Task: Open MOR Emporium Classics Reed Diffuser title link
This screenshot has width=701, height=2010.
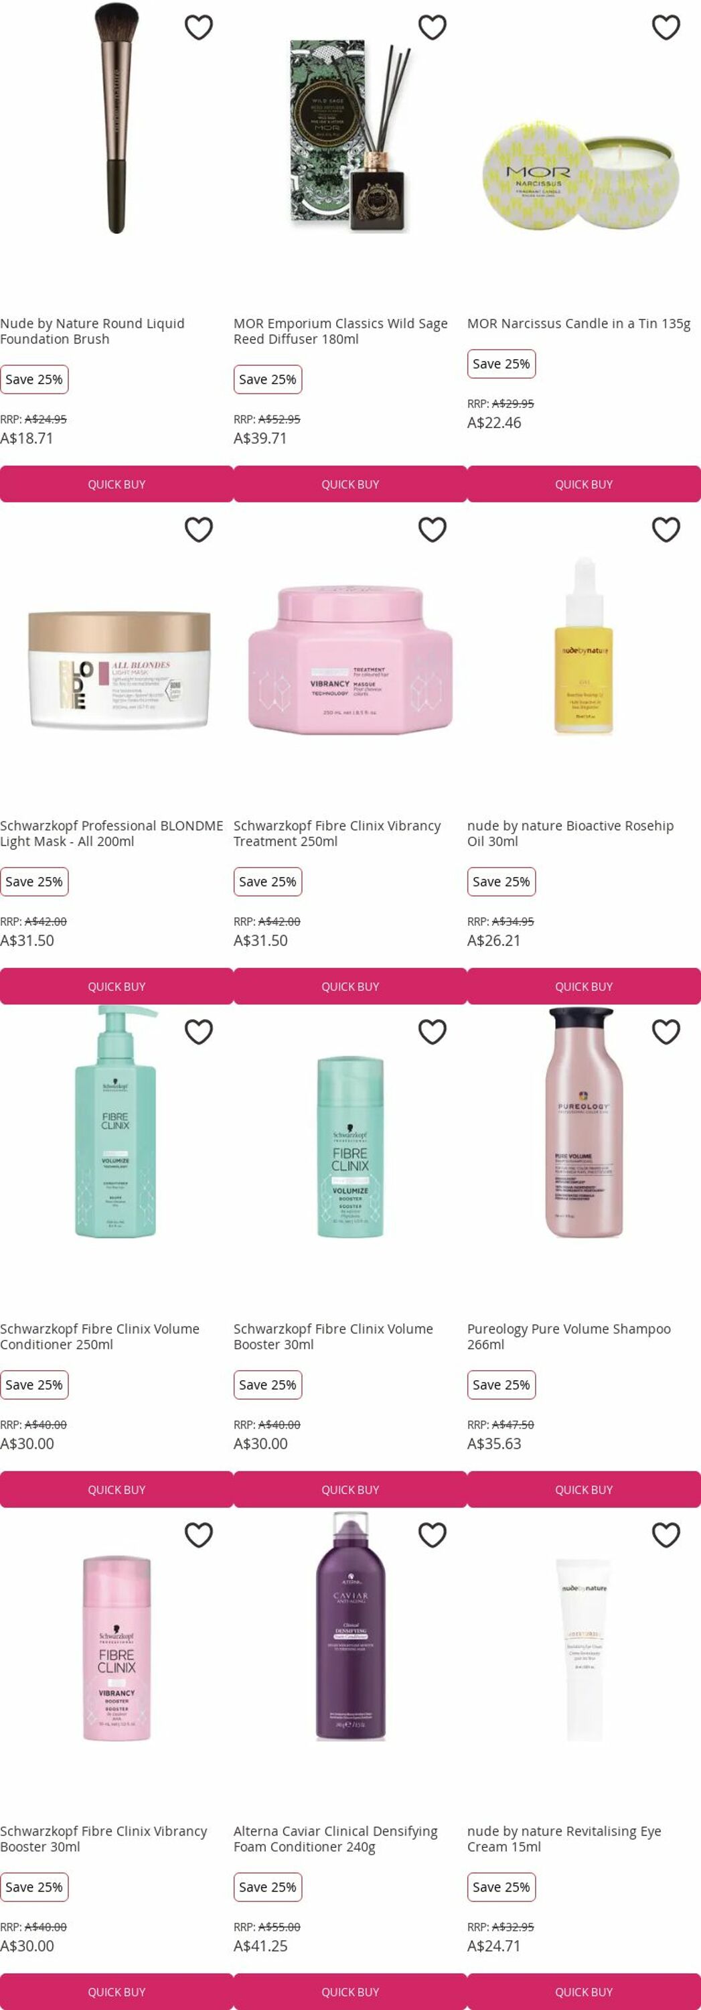Action: pyautogui.click(x=341, y=331)
